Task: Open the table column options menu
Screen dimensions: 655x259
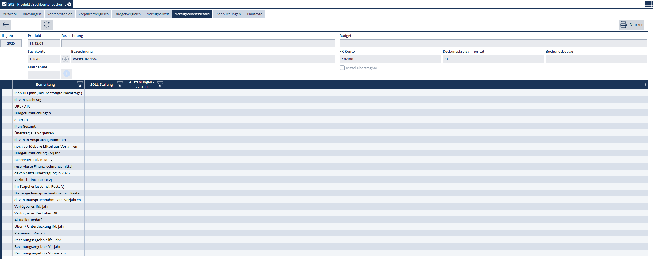Action: click(x=646, y=84)
